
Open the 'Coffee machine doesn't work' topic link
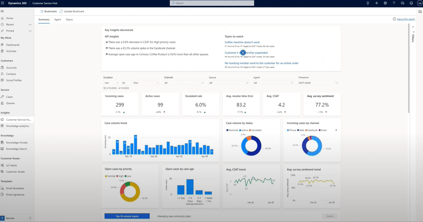coord(242,42)
